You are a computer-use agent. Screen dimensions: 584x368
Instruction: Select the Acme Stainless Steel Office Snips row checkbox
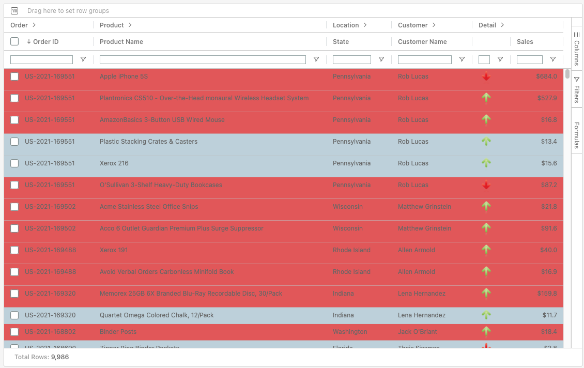point(14,207)
